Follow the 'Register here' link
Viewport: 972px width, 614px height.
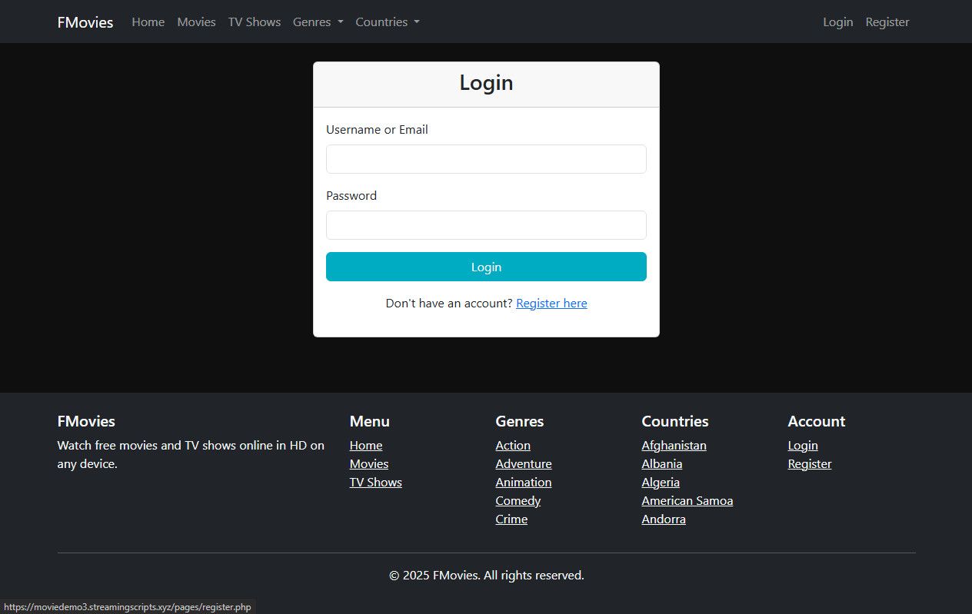coord(551,304)
